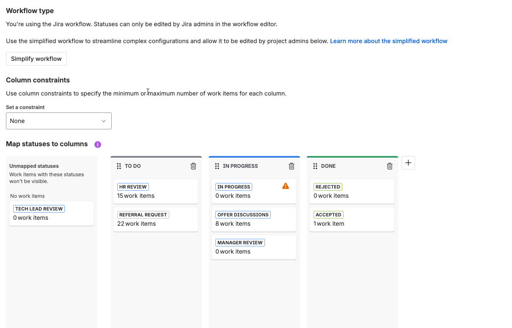Image resolution: width=512 pixels, height=328 pixels.
Task: Select the HR REVIEW status card
Action: click(156, 191)
